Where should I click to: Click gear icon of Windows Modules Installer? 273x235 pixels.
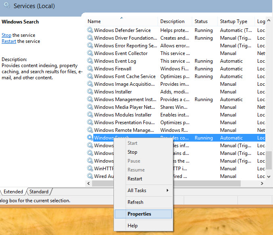point(90,114)
